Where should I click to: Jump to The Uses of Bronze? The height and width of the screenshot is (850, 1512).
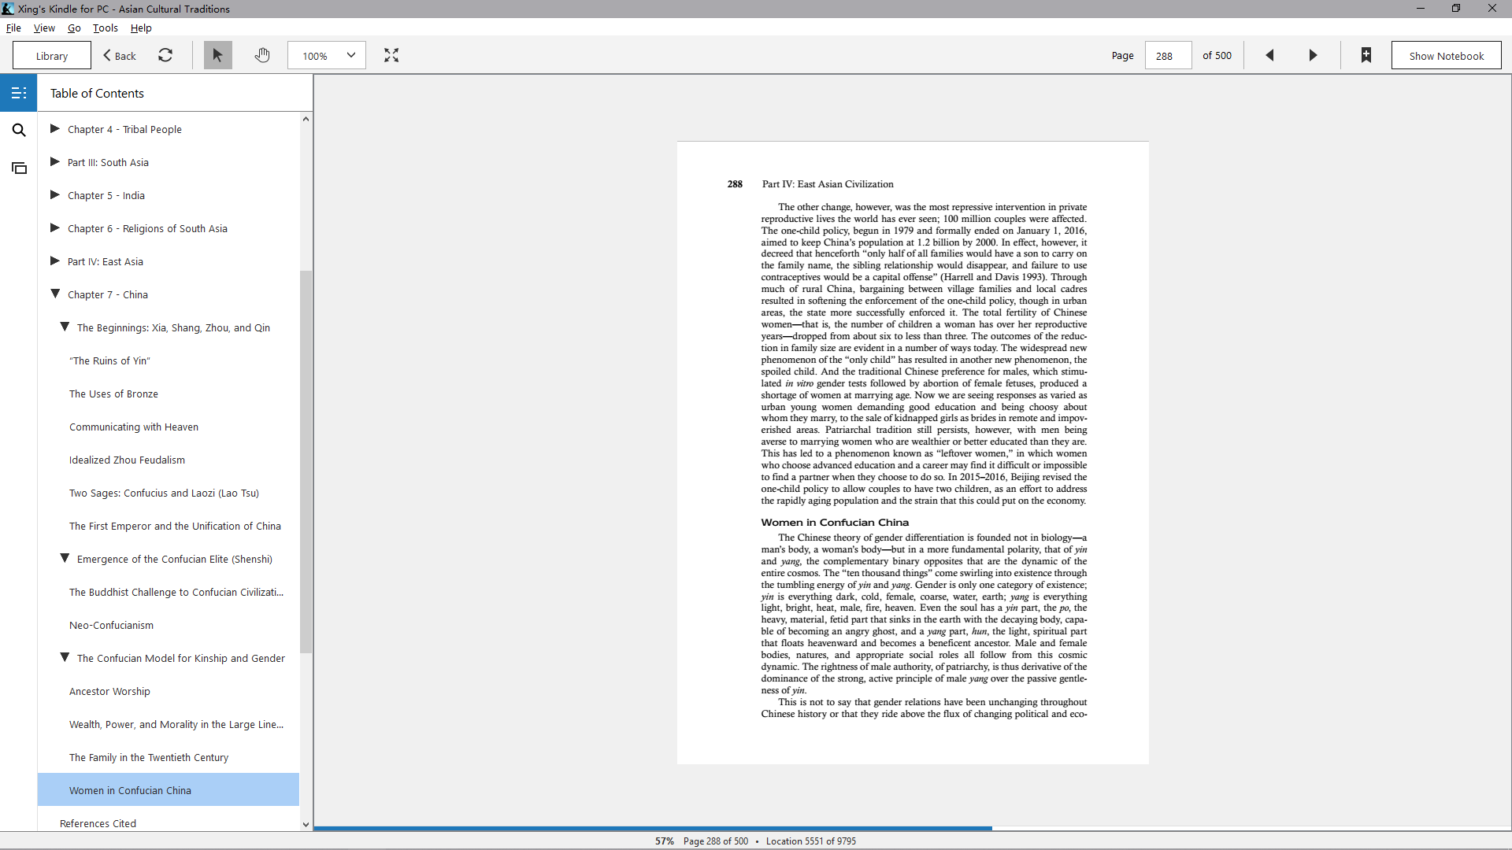pos(113,394)
